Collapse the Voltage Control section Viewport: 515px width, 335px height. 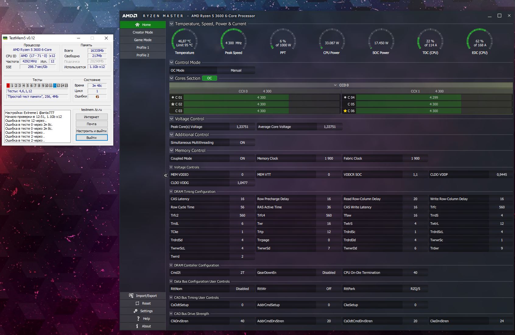[x=171, y=119]
